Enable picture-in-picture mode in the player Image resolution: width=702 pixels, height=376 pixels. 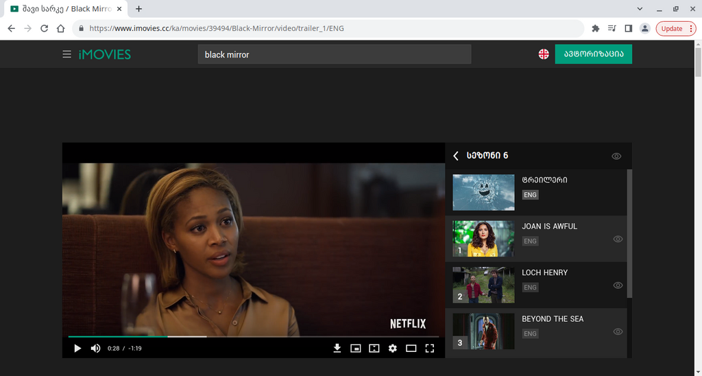coord(356,349)
